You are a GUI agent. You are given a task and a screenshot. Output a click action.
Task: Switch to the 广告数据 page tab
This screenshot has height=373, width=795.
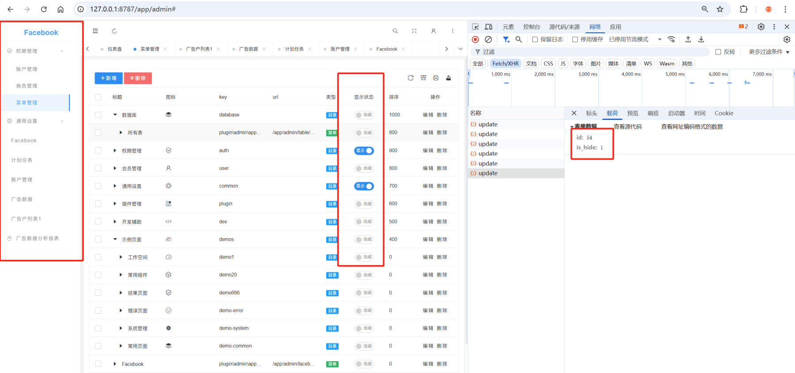pos(248,49)
